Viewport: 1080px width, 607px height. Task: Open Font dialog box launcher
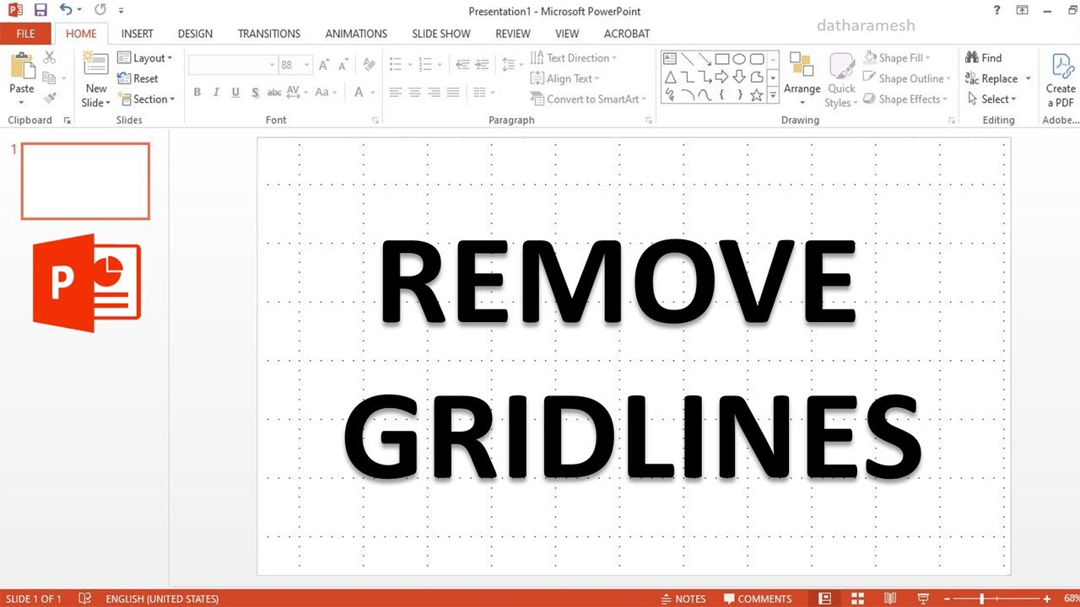point(375,121)
